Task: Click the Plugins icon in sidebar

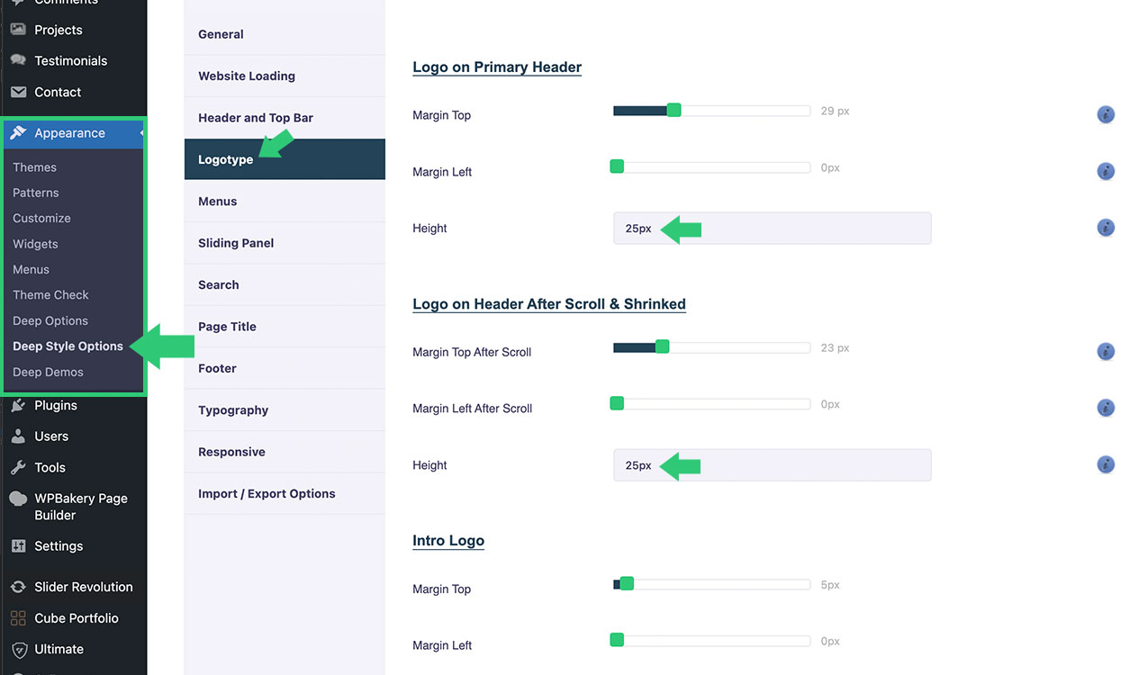Action: click(x=18, y=406)
